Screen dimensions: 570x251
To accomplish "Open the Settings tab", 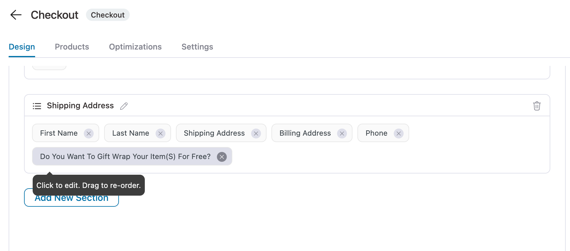I will pyautogui.click(x=197, y=47).
